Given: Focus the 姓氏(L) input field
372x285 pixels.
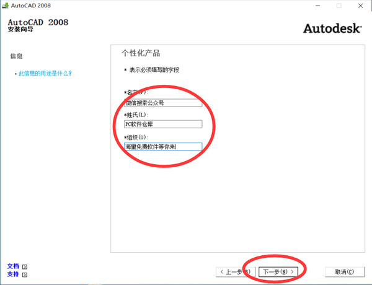Looking at the screenshot, I should (x=163, y=125).
